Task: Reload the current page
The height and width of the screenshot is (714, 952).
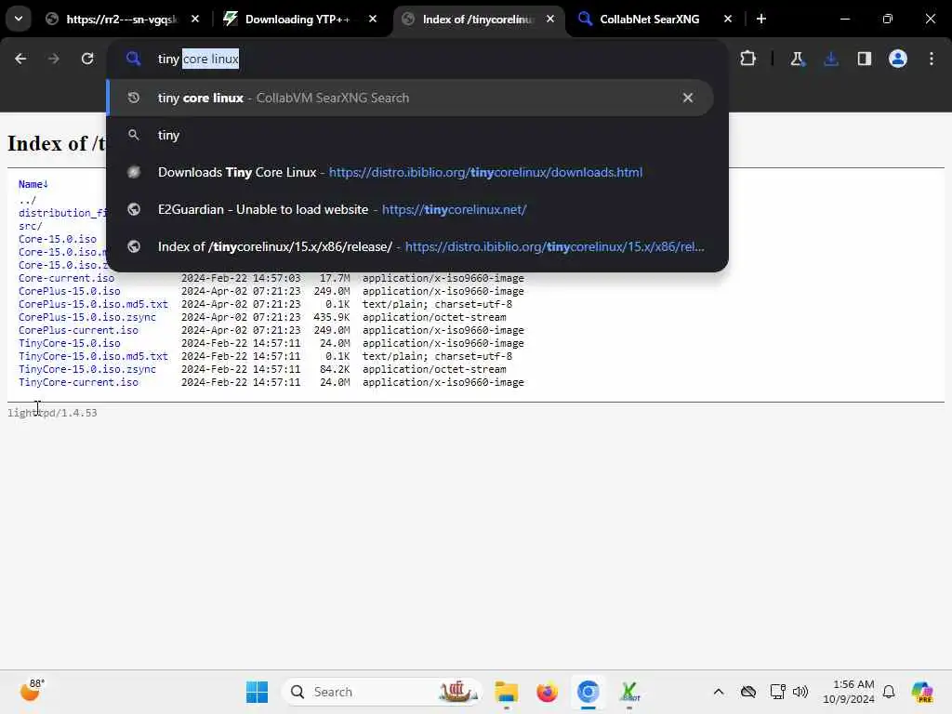Action: [x=87, y=59]
